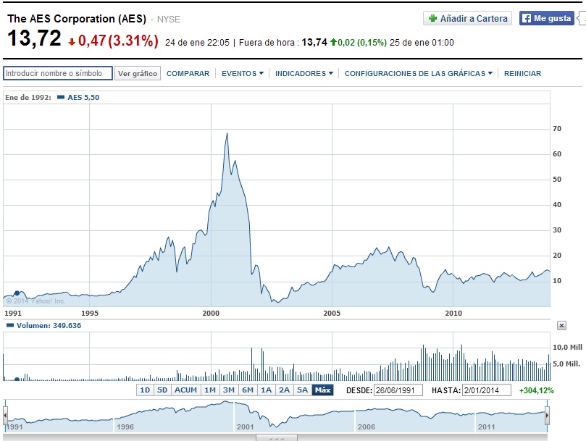
Task: Expand the INDICADORES dropdown
Action: 304,74
